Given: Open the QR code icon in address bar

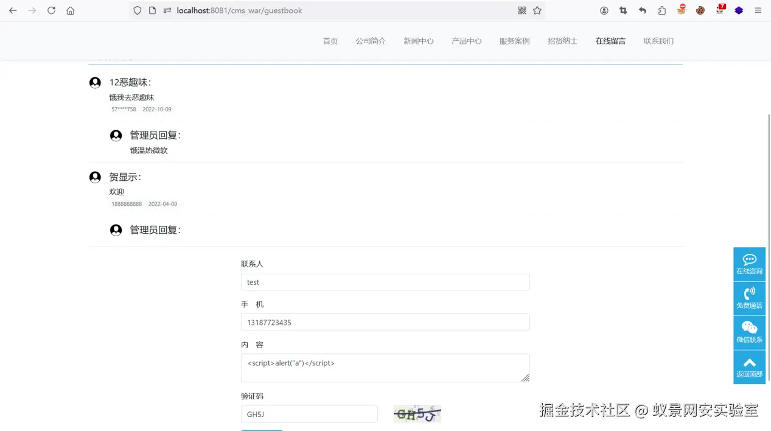Looking at the screenshot, I should (x=522, y=10).
